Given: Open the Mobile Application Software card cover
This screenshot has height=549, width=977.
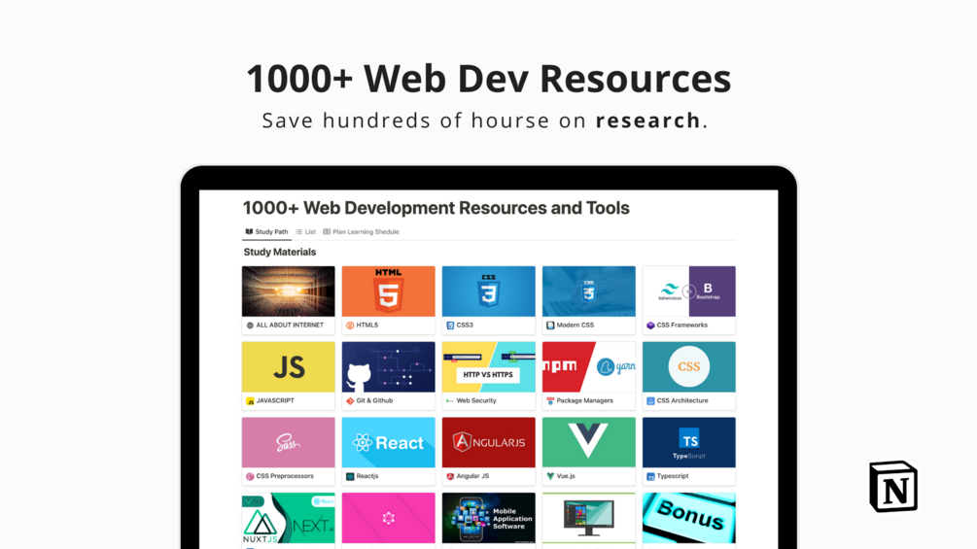Looking at the screenshot, I should pyautogui.click(x=488, y=518).
